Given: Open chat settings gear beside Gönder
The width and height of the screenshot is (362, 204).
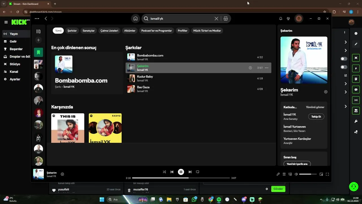Looking at the screenshot, I should [x=267, y=189].
